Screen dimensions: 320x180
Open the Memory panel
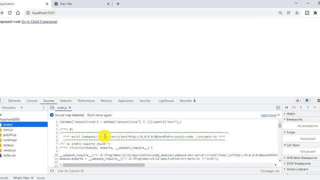click(106, 101)
